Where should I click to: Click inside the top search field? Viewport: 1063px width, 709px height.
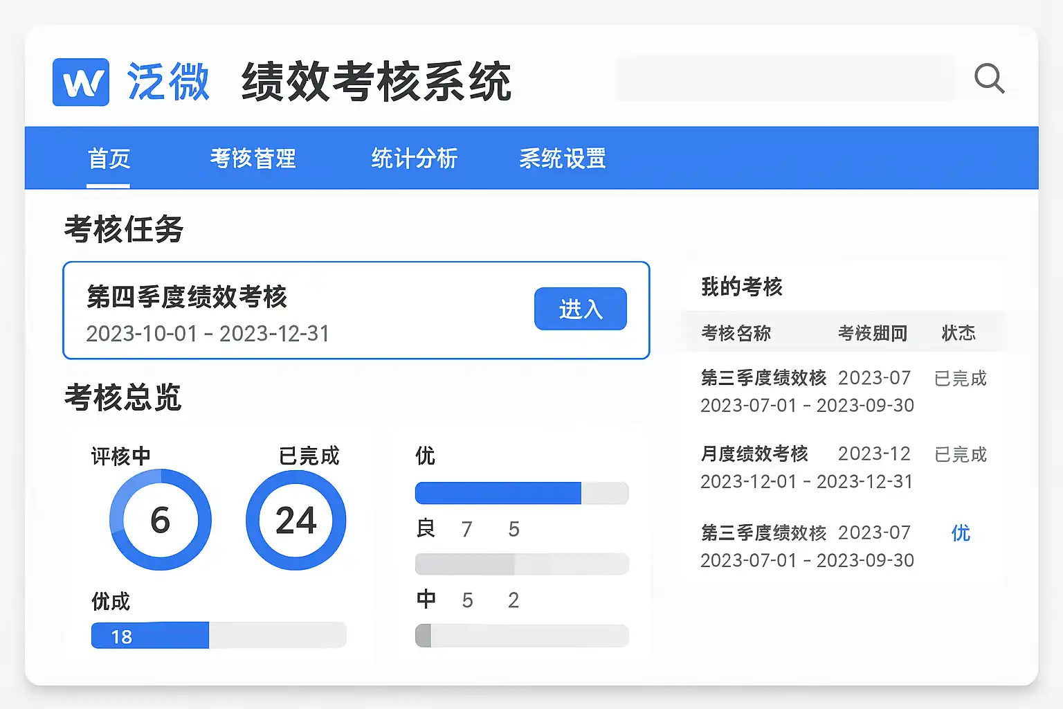point(785,79)
